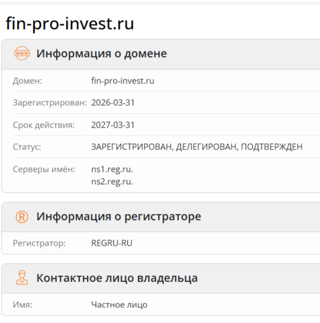Click the Домен: label
The height and width of the screenshot is (323, 320).
[x=27, y=81]
